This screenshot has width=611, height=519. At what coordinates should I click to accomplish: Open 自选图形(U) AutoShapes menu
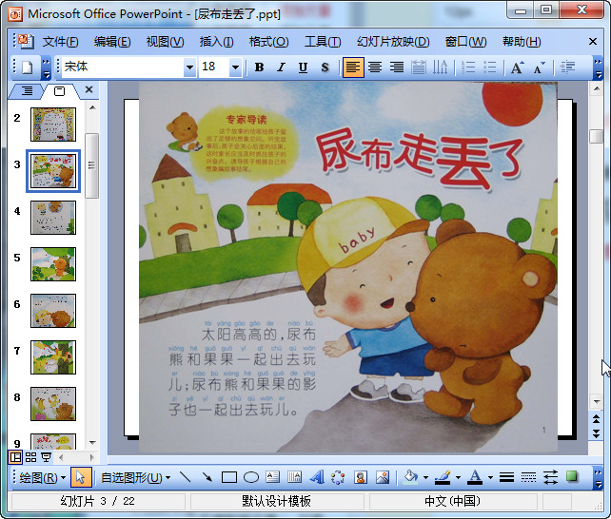(x=135, y=477)
